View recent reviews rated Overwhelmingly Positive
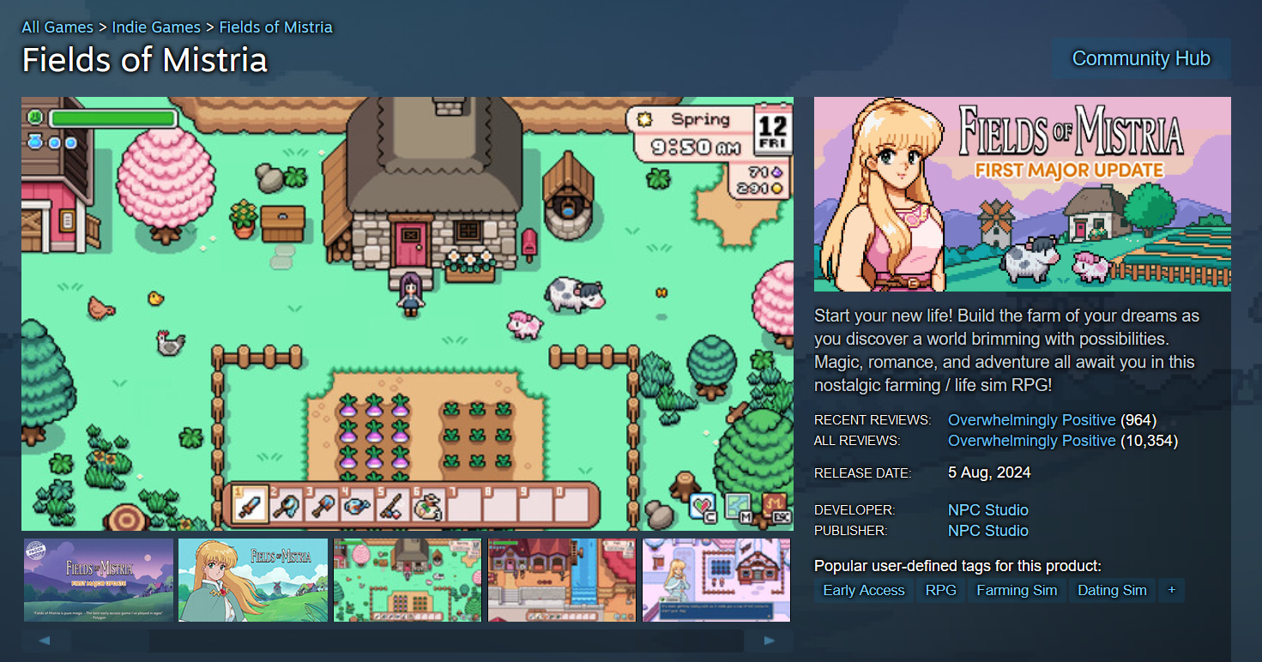The height and width of the screenshot is (662, 1262). (1031, 420)
